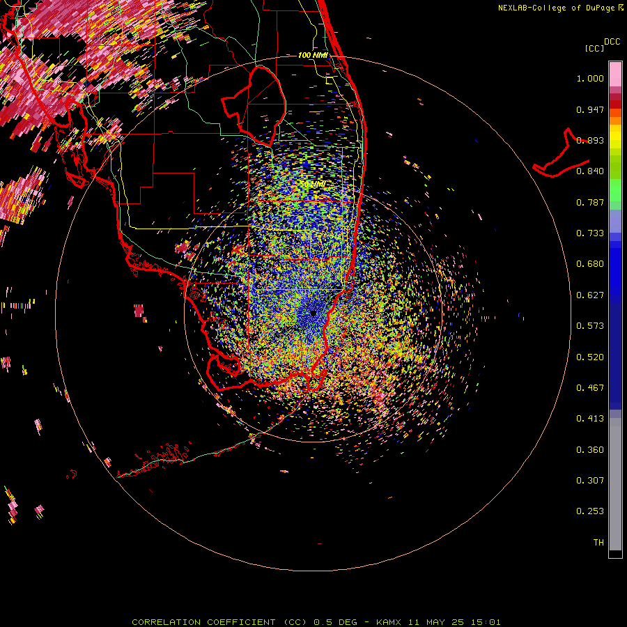Select the 1.000 scale value
Viewport: 627px width, 627px height.
pyautogui.click(x=590, y=78)
